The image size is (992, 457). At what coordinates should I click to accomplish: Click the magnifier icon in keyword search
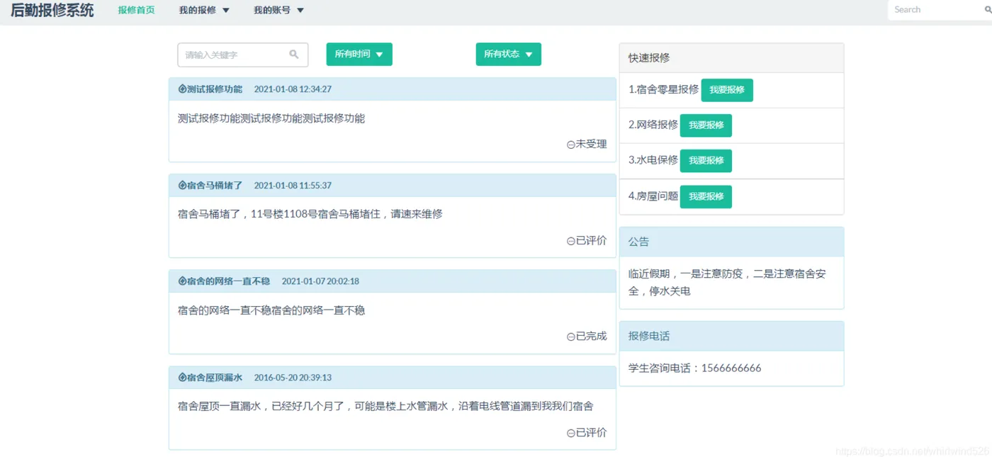pyautogui.click(x=294, y=55)
